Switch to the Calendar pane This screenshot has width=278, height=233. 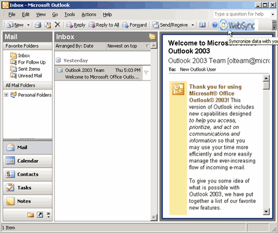pyautogui.click(x=28, y=161)
